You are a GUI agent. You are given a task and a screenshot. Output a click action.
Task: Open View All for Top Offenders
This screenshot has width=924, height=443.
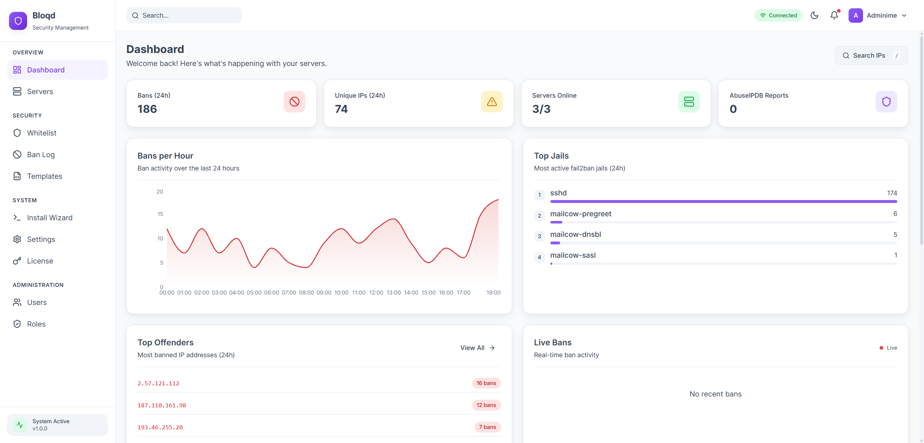(477, 347)
